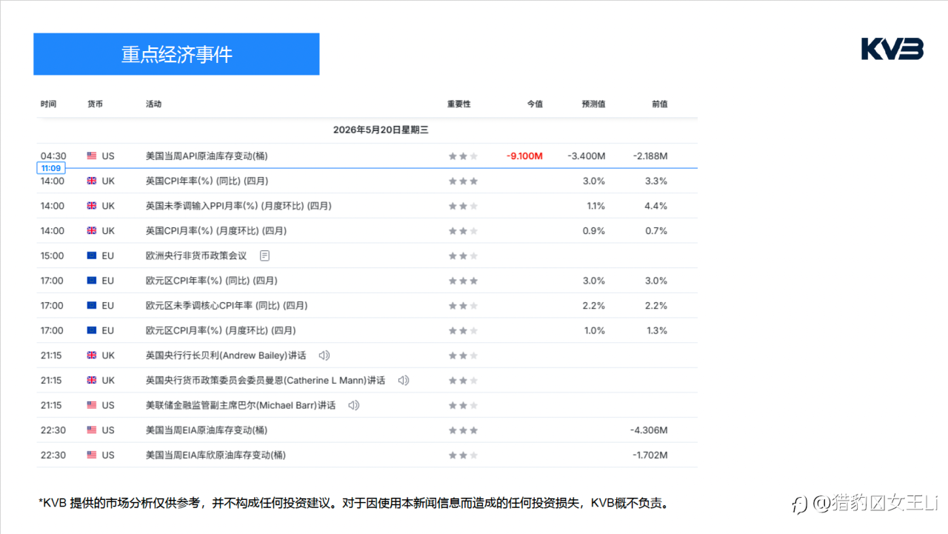This screenshot has width=948, height=534.
Task: Click the speaker icon beside Catherine L Mann speech
Action: [x=403, y=381]
